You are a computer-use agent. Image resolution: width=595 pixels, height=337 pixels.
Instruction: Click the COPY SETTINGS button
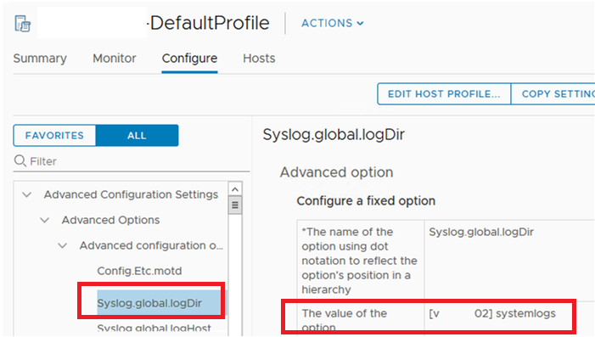point(553,93)
